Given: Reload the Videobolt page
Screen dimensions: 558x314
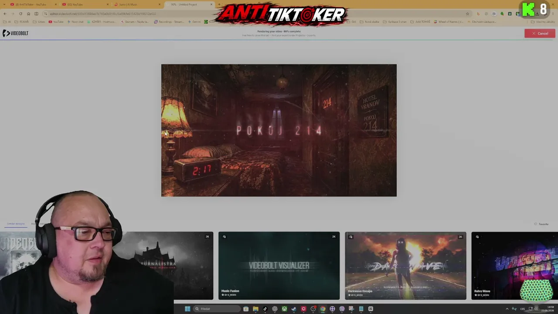Looking at the screenshot, I should 20,14.
